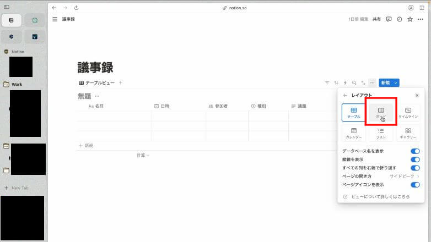Open the Notion item in sidebar

tap(18, 52)
